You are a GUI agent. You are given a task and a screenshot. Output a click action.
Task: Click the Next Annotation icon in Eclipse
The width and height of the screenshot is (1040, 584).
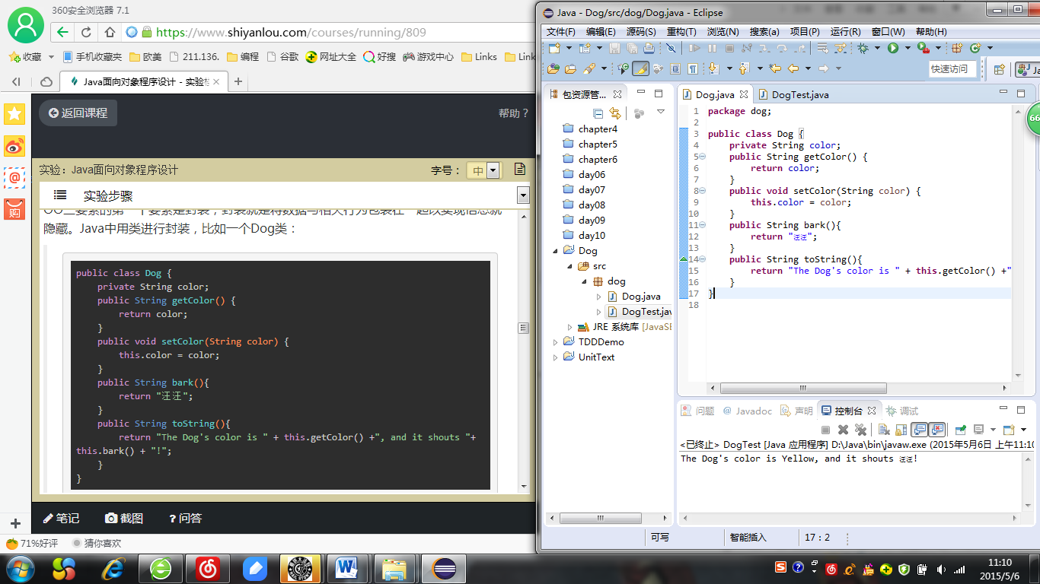tap(713, 68)
